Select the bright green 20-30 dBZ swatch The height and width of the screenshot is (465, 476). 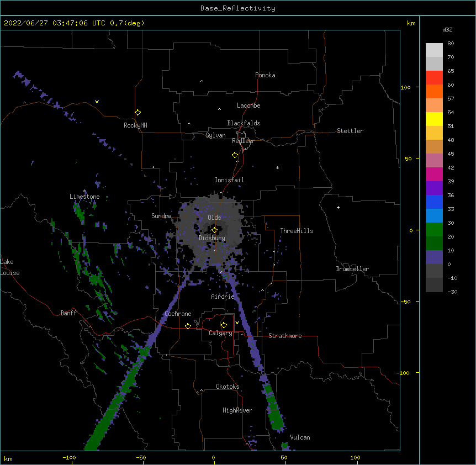434,230
